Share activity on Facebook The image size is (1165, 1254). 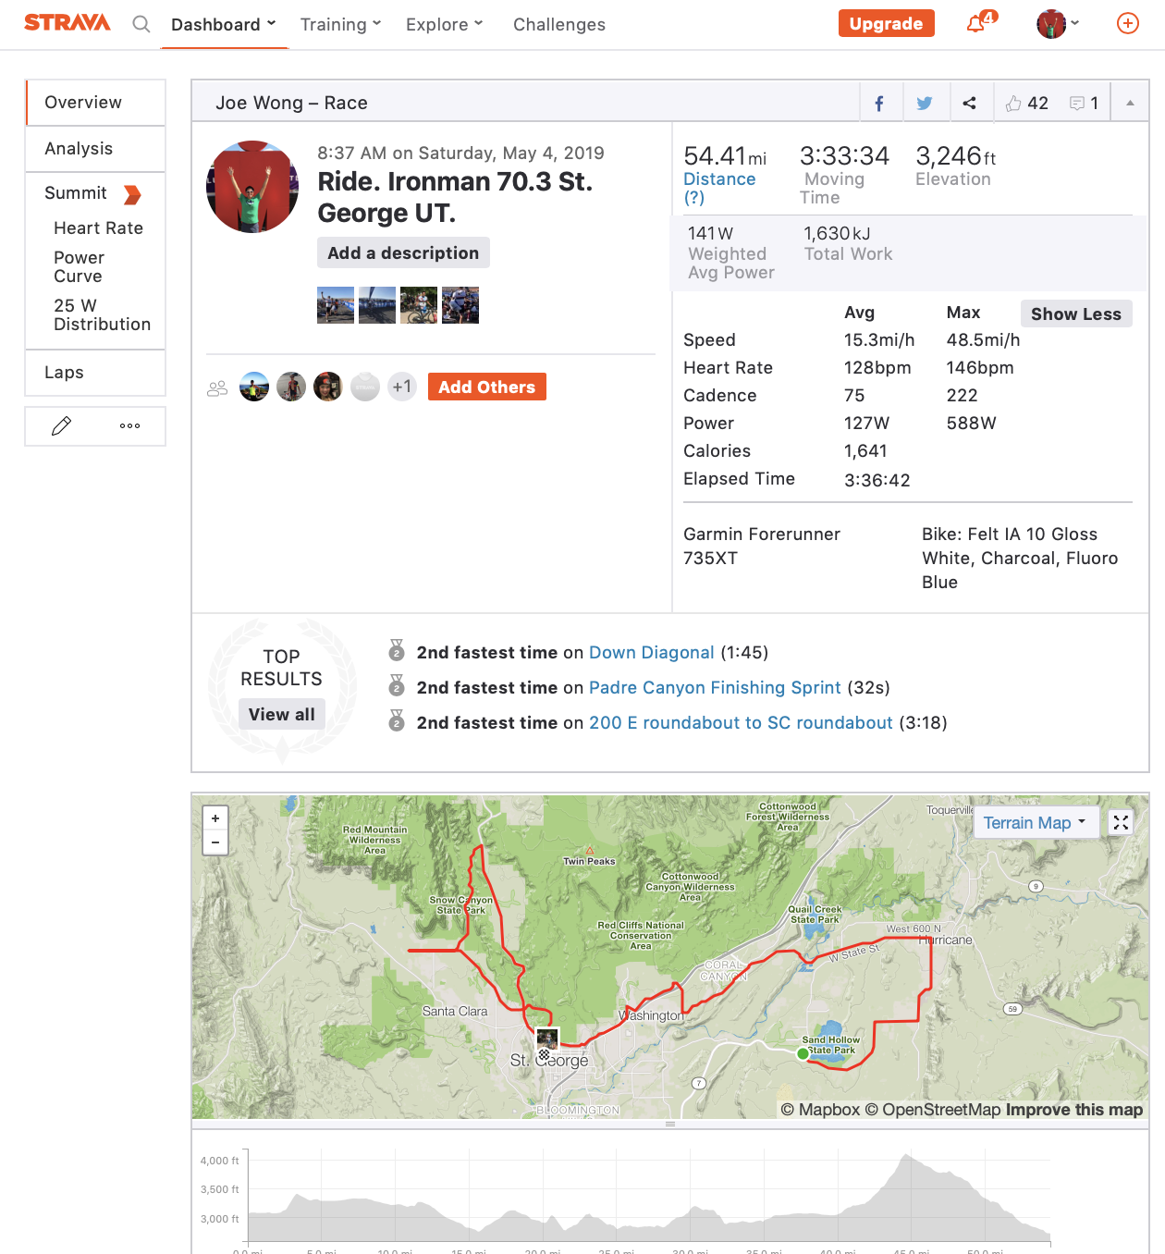(x=879, y=104)
